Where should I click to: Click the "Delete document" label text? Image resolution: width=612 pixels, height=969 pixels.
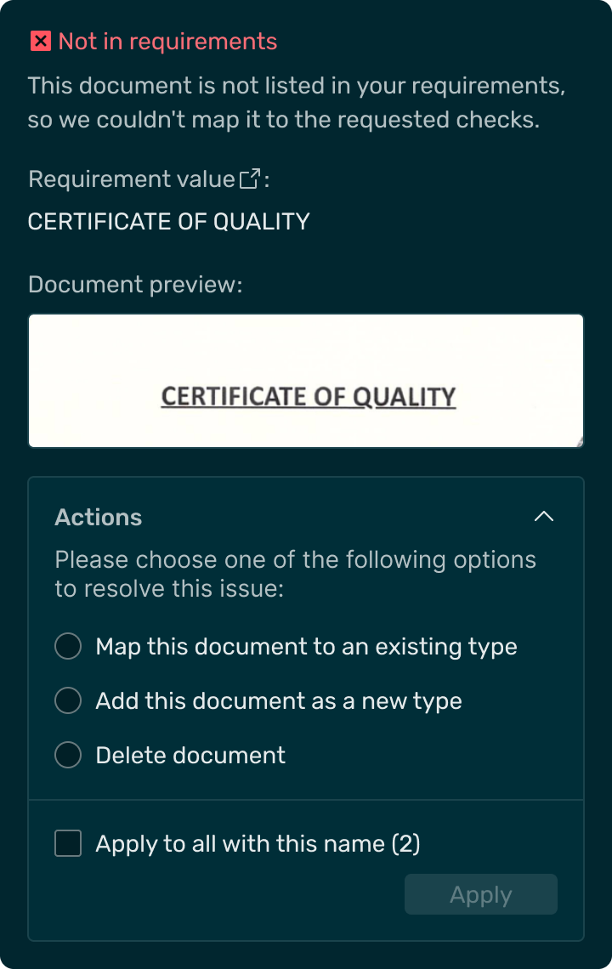[x=190, y=755]
